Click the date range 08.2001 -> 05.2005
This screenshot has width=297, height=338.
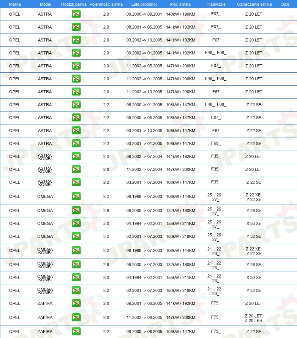144,27
